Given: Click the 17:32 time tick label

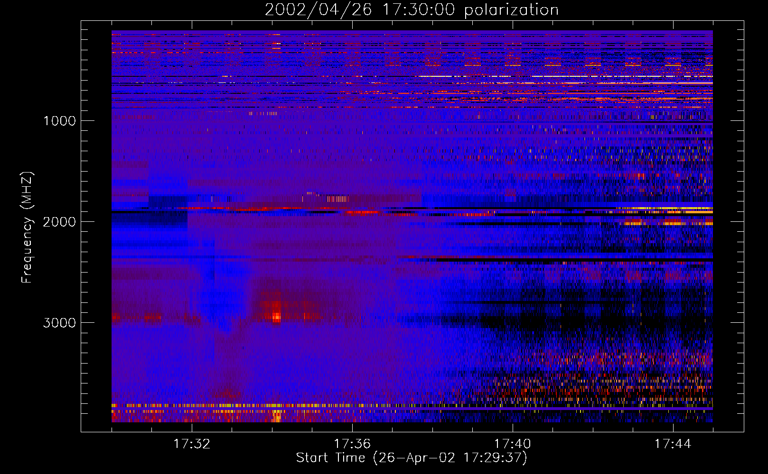Looking at the screenshot, I should click(x=192, y=444).
